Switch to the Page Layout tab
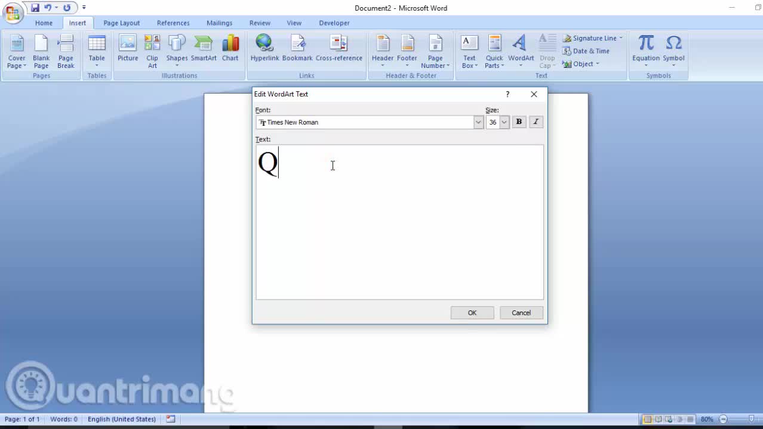Viewport: 763px width, 429px height. click(x=122, y=23)
